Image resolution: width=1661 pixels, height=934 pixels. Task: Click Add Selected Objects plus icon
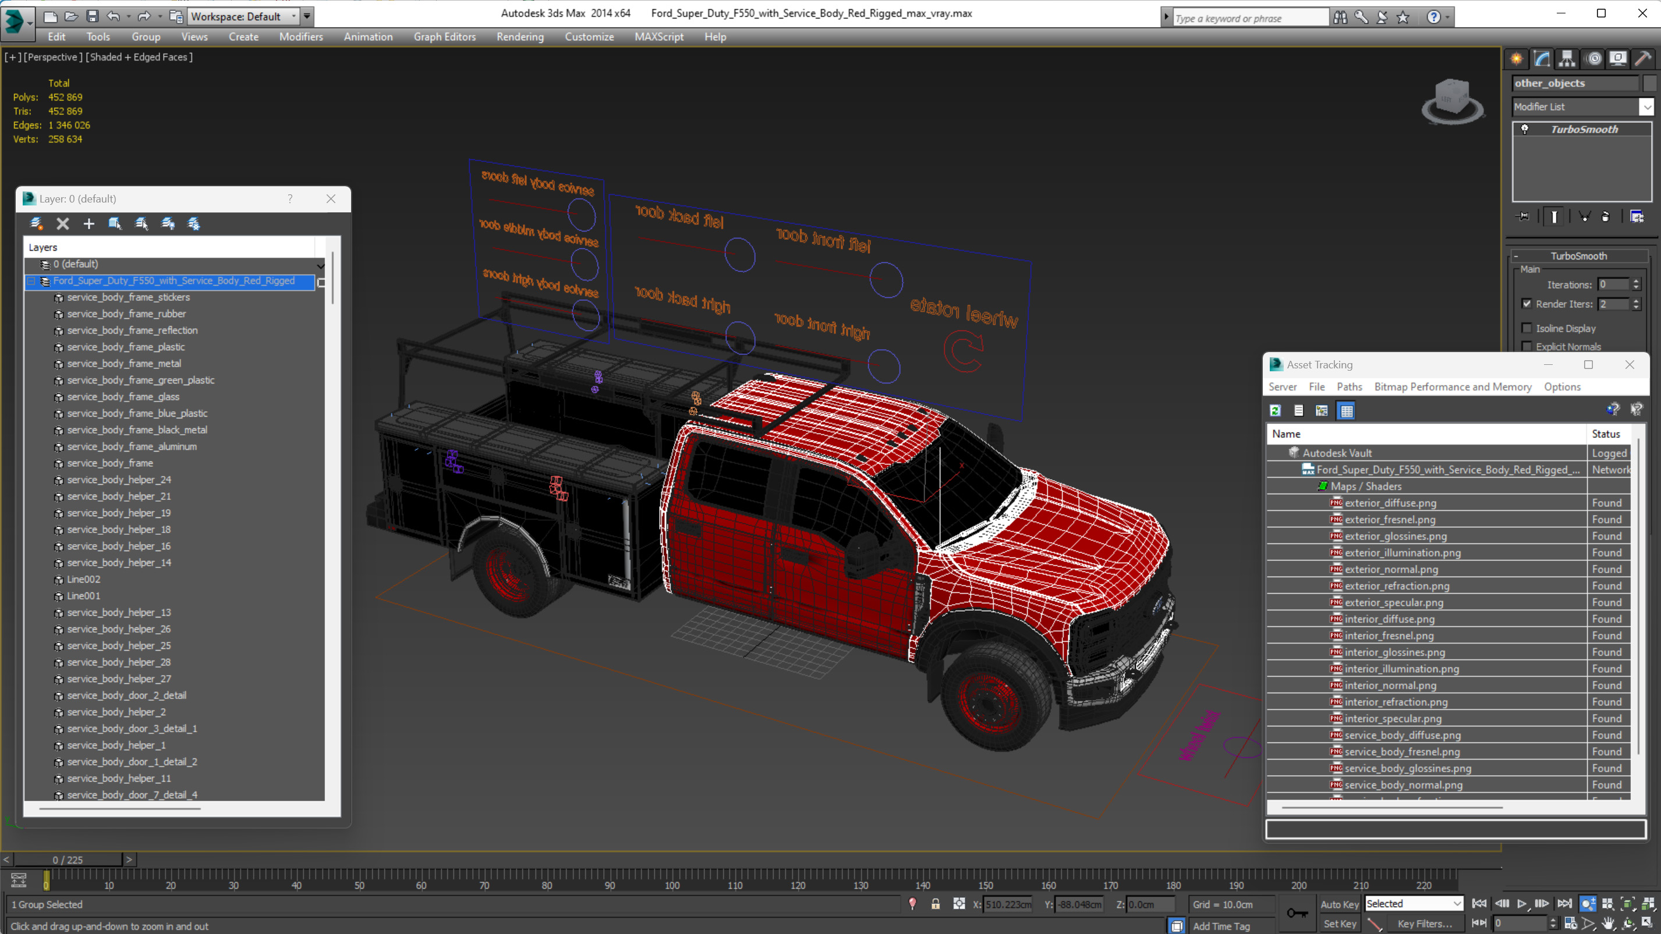click(x=89, y=223)
